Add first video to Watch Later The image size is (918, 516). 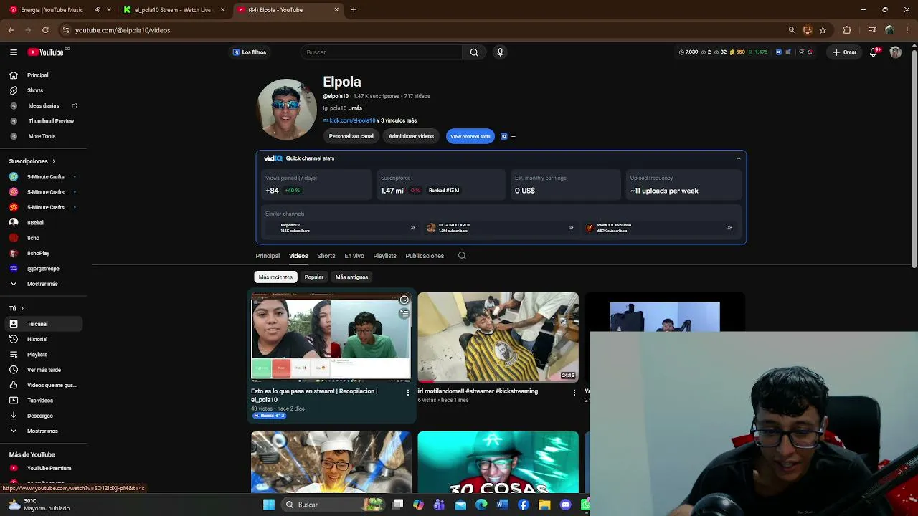coord(404,300)
